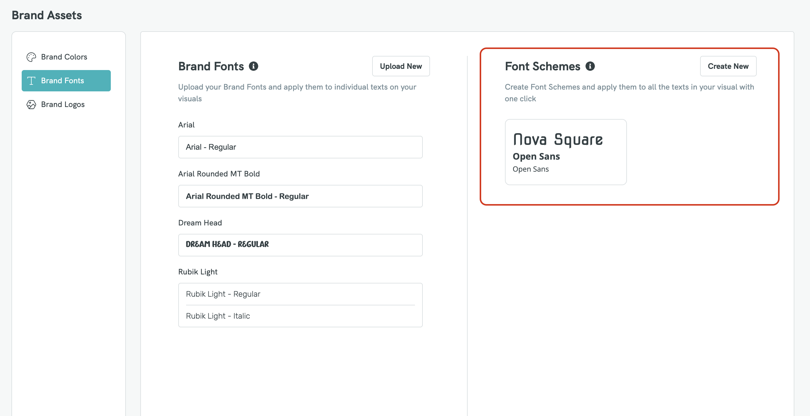
Task: Click the Dream Head family label
Action: (x=200, y=223)
